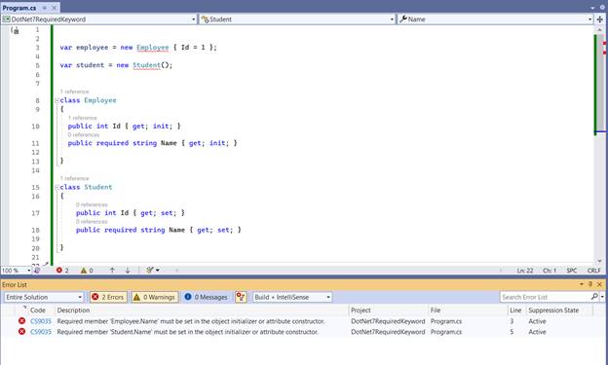The image size is (608, 365).
Task: Click the editor error count indicator showing 2
Action: click(62, 271)
